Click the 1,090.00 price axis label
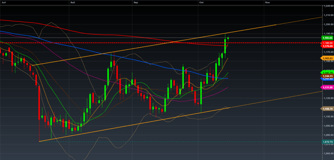The width and height of the screenshot is (334, 160). pos(328,126)
